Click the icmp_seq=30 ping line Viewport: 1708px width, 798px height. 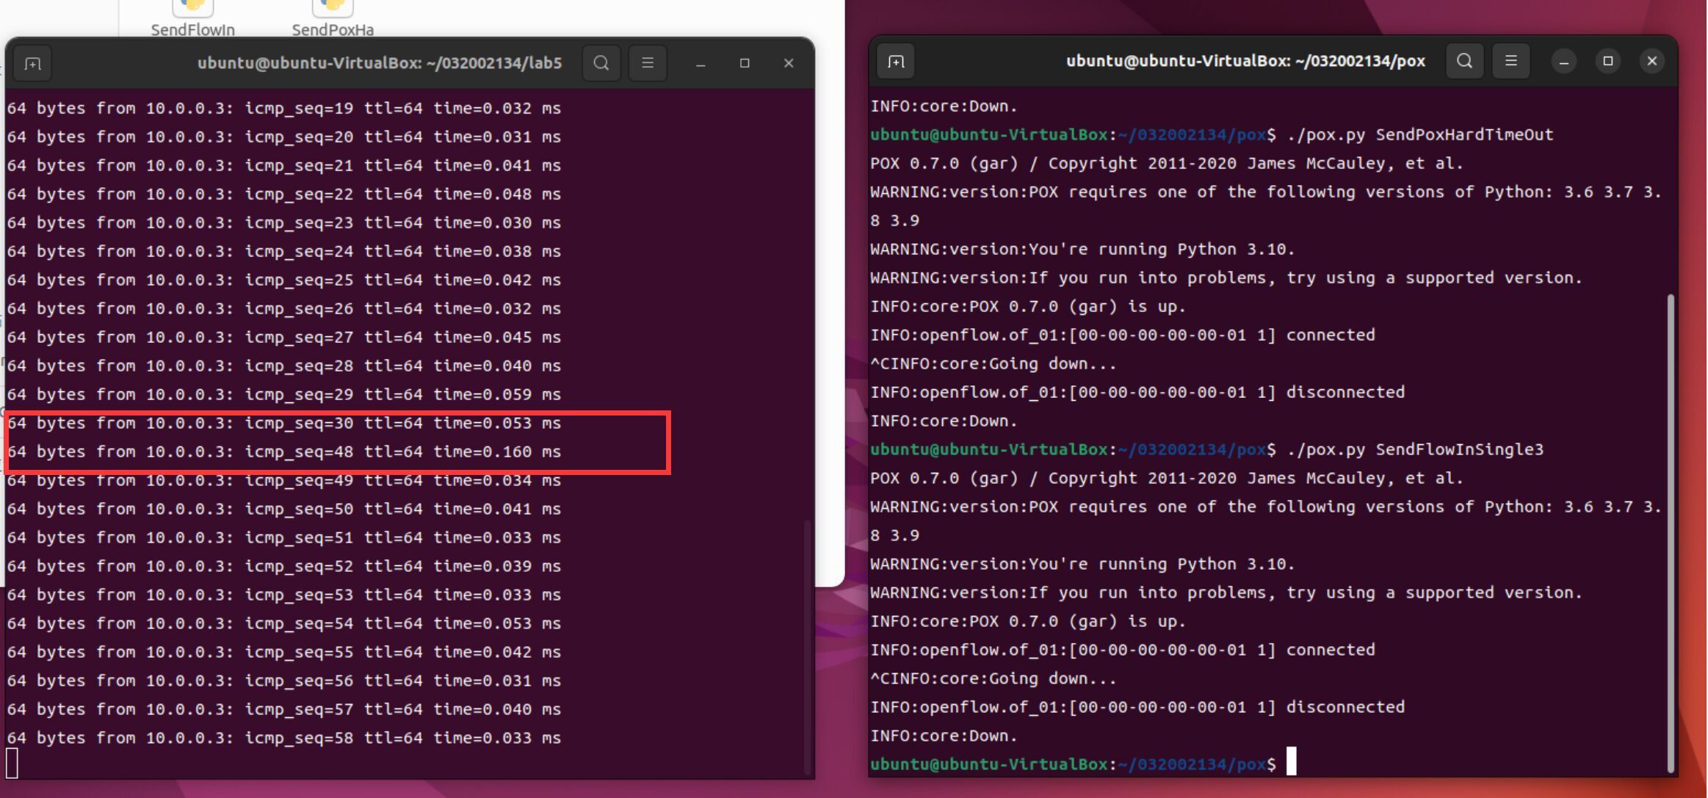(x=284, y=424)
